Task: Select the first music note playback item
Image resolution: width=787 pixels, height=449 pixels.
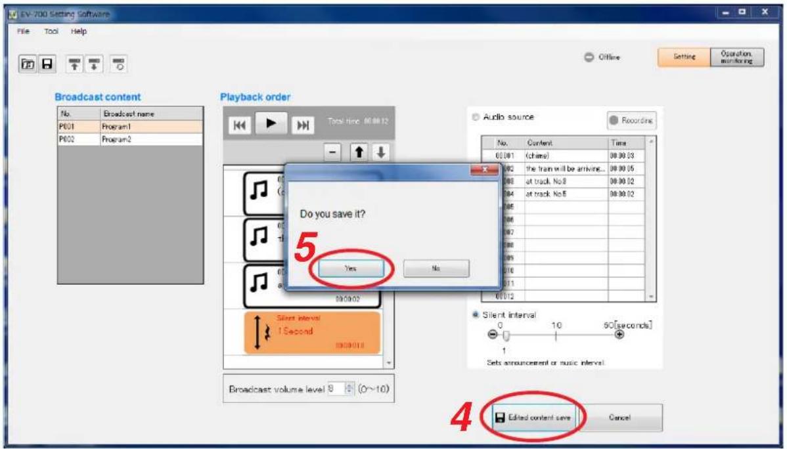Action: click(x=263, y=193)
